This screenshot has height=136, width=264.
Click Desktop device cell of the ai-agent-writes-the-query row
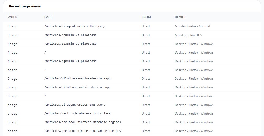194,105
